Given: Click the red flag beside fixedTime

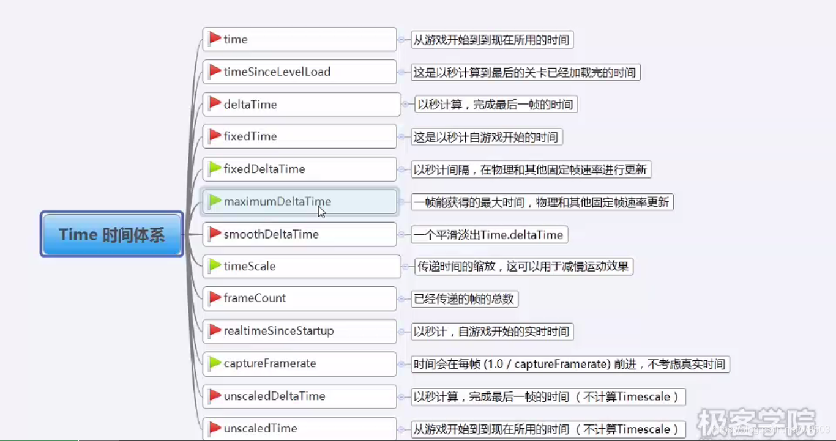Looking at the screenshot, I should tap(215, 136).
